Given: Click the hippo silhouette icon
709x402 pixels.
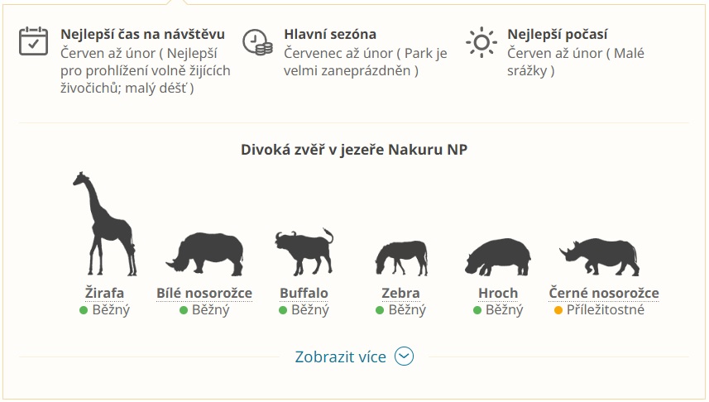Looking at the screenshot, I should pos(498,257).
